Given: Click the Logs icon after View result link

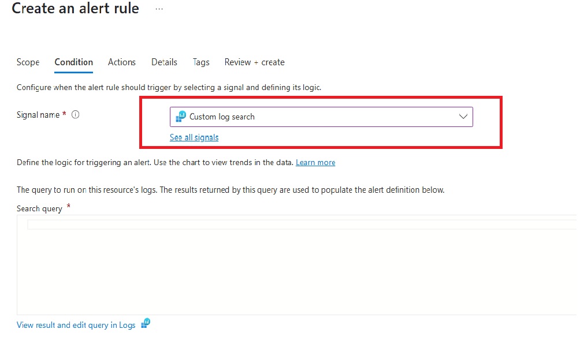Looking at the screenshot, I should tap(146, 323).
